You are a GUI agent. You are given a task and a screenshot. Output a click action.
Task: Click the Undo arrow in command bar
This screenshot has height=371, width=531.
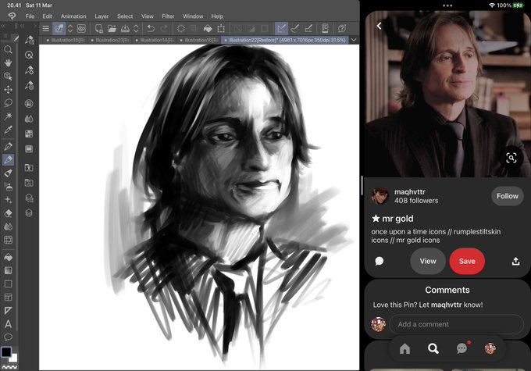point(151,28)
